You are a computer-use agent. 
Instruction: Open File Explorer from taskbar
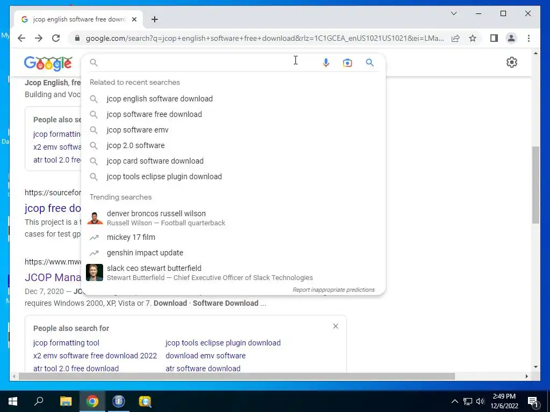(66, 401)
